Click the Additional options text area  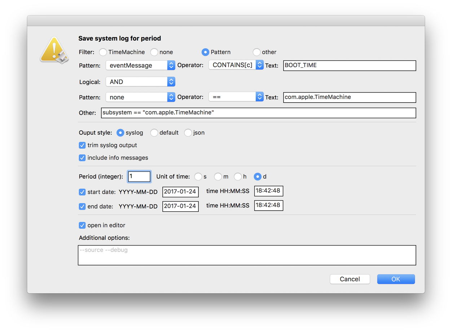click(247, 254)
